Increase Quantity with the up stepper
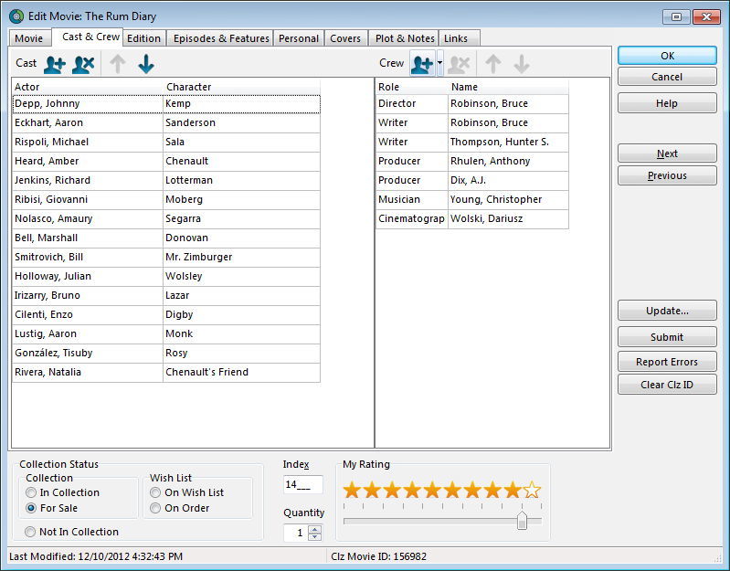Screen dimensions: 730x571 coord(314,529)
